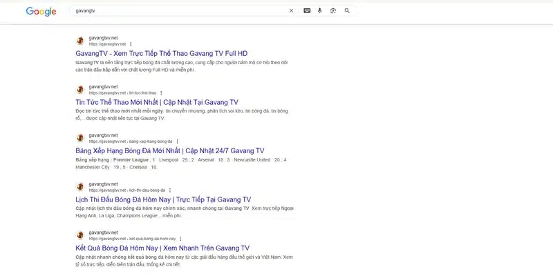Click the magnifying glass search button
The image size is (553, 276).
(x=347, y=11)
